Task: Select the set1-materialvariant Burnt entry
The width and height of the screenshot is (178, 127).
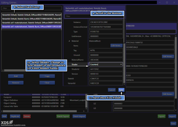Action: click(x=32, y=27)
